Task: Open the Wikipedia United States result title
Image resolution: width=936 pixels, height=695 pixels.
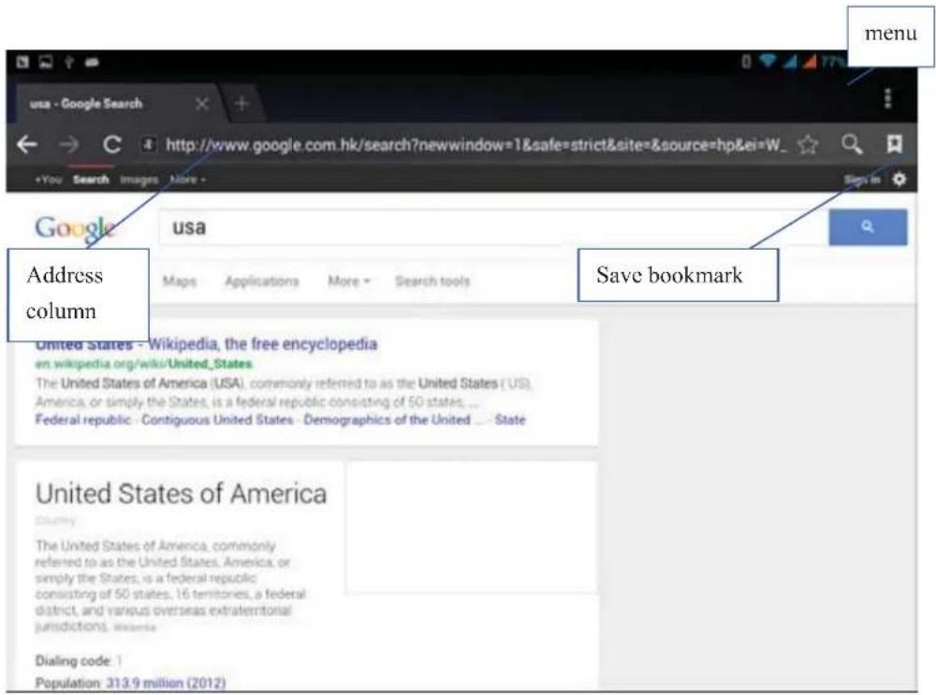Action: [206, 344]
